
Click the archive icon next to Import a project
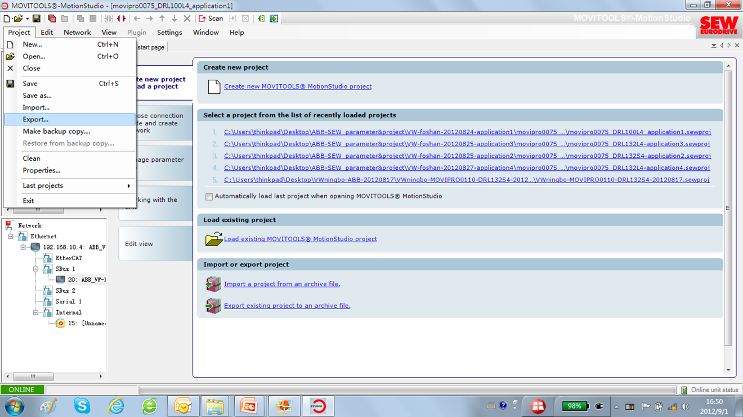pyautogui.click(x=213, y=284)
